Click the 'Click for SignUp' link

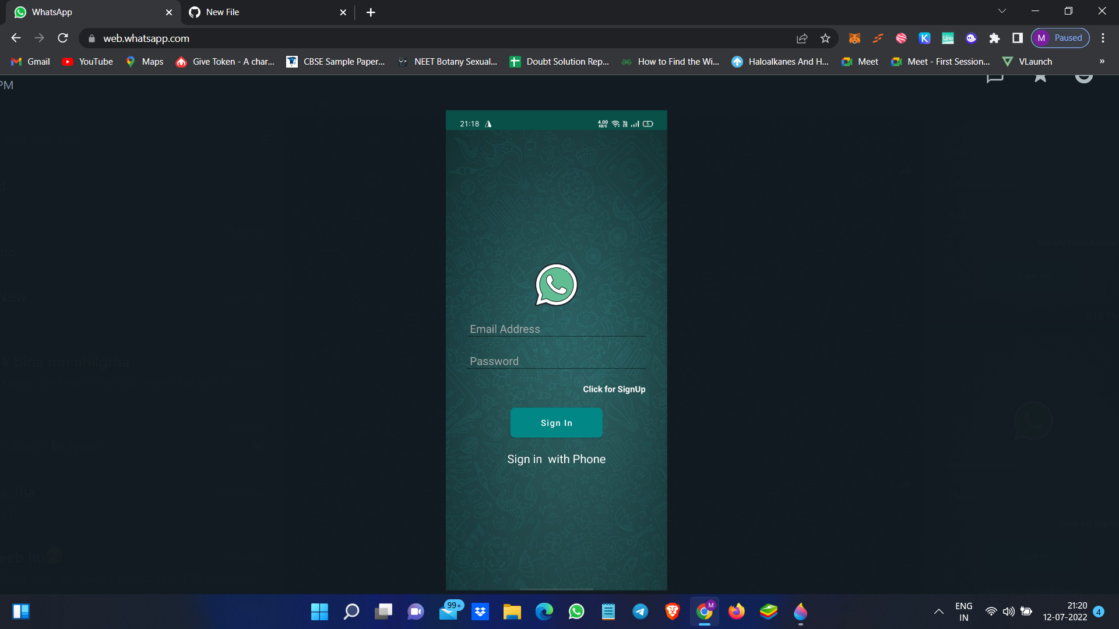(x=614, y=389)
